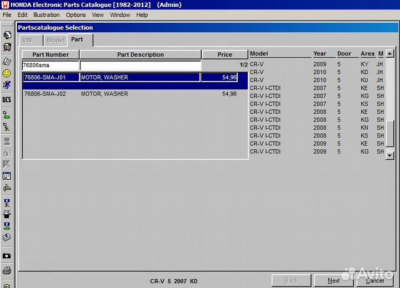
Task: Switch to the VIN tab
Action: [x=27, y=40]
